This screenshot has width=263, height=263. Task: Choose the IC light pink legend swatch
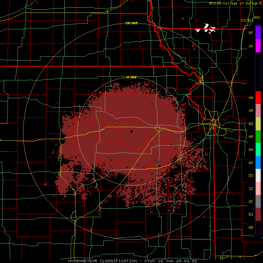[x=258, y=188]
